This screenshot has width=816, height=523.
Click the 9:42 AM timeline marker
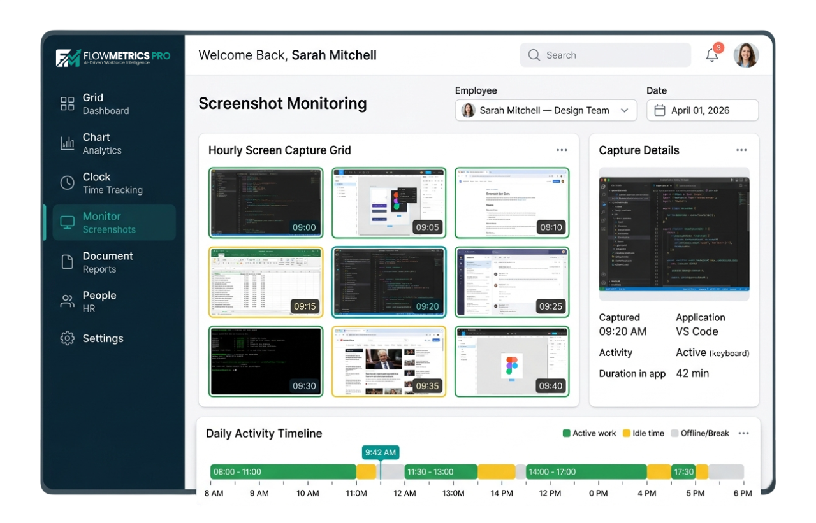point(380,452)
